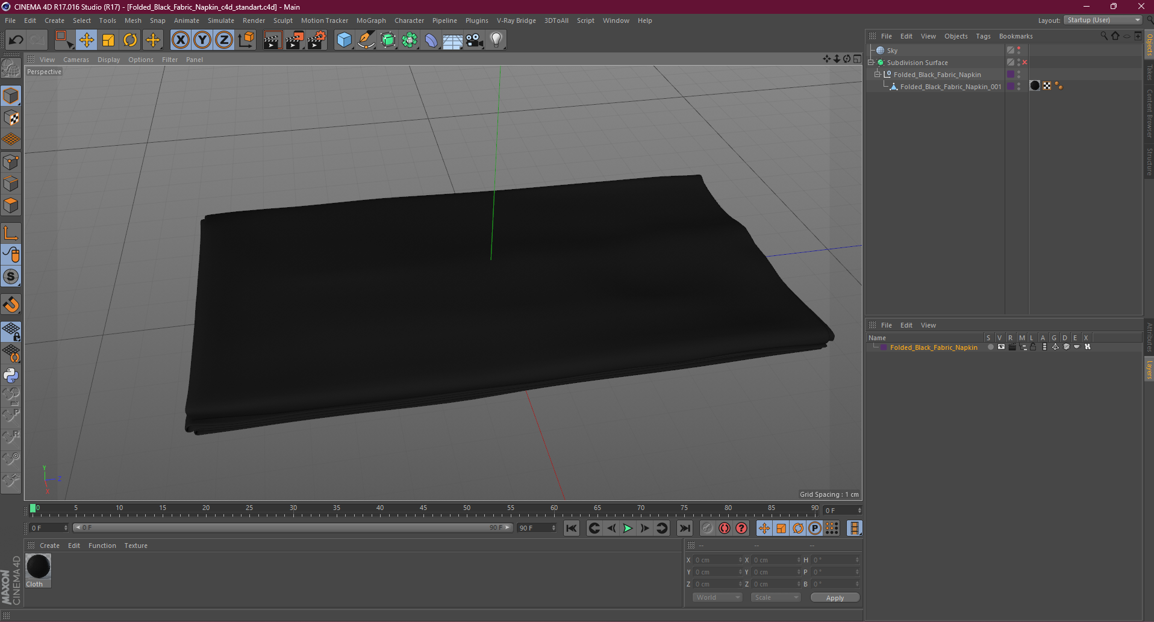
Task: Switch to Texture mode
Action: 11,118
